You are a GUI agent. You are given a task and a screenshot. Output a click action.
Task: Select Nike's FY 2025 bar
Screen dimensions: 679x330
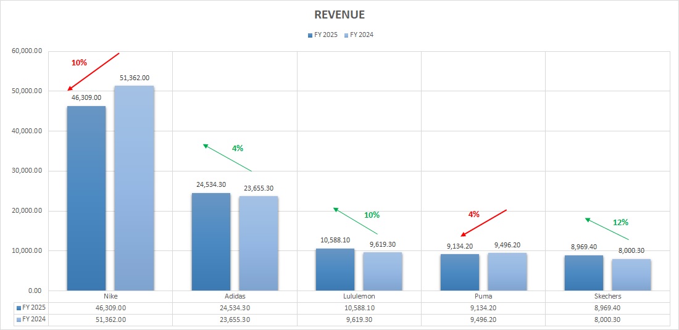[x=86, y=198]
